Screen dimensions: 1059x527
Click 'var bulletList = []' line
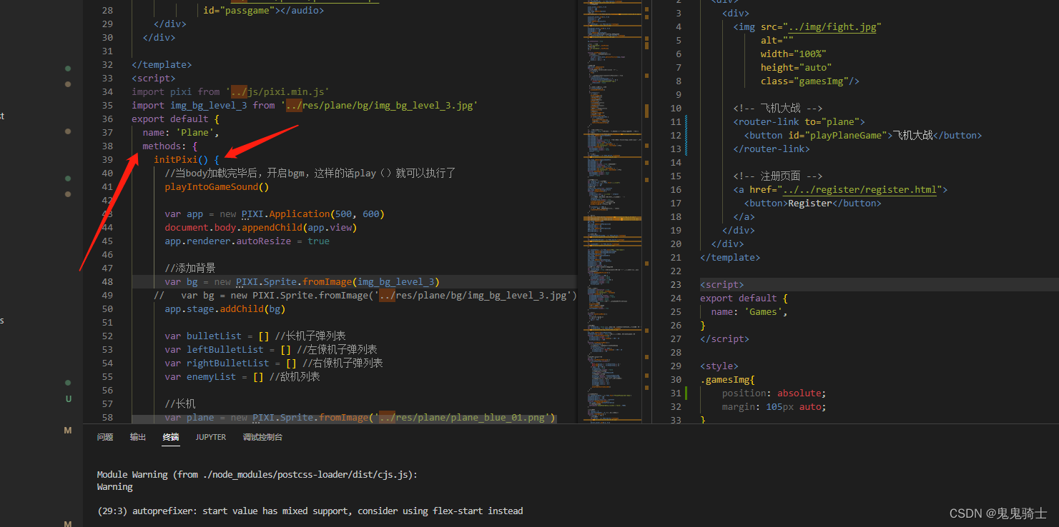(217, 336)
